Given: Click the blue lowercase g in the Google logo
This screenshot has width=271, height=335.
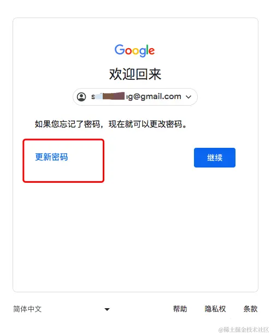Looking at the screenshot, I should (x=142, y=53).
